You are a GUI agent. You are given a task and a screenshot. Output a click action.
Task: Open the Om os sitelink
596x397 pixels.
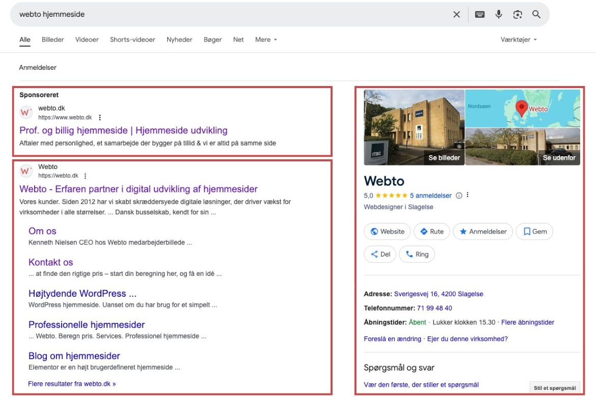(42, 231)
